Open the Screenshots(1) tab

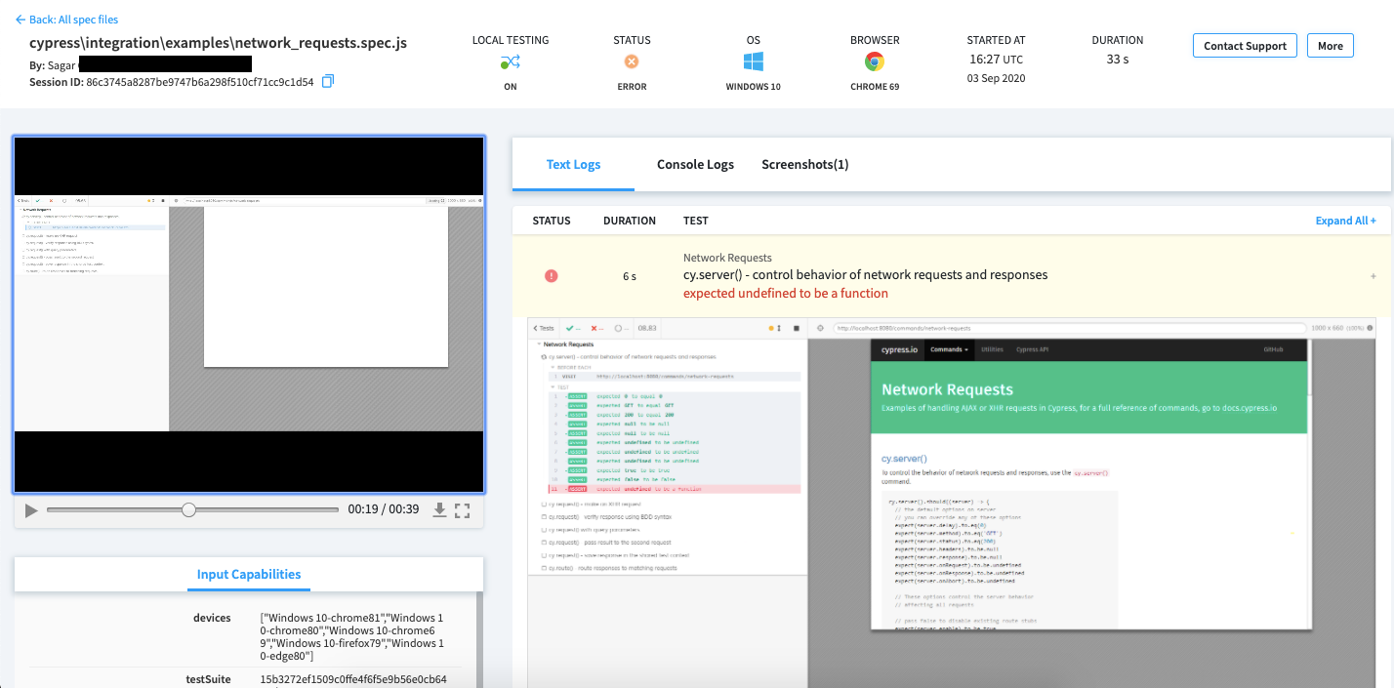click(x=804, y=164)
